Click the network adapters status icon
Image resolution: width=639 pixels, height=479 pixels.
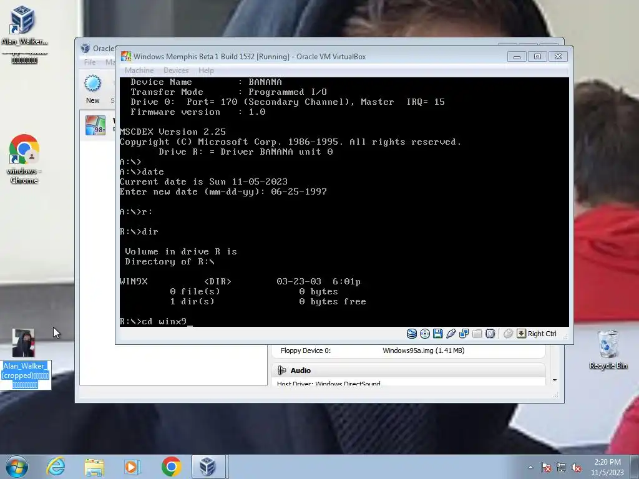pos(464,334)
